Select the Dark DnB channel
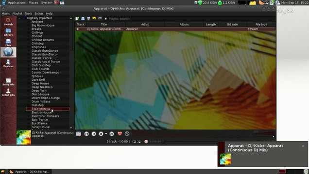 pyautogui.click(x=38, y=80)
